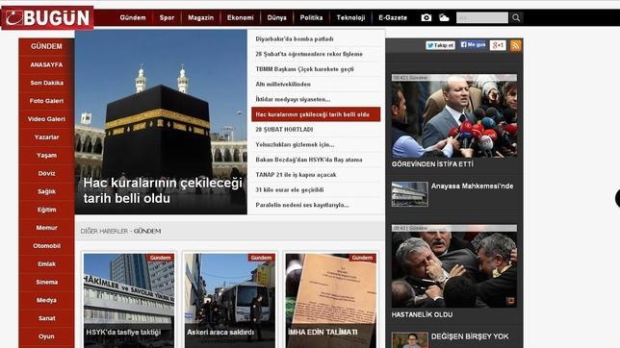Screen dimensions: 620x348
Task: Open GÖREVİNDEN İSTİFA ETTİ story image
Action: pos(454,115)
